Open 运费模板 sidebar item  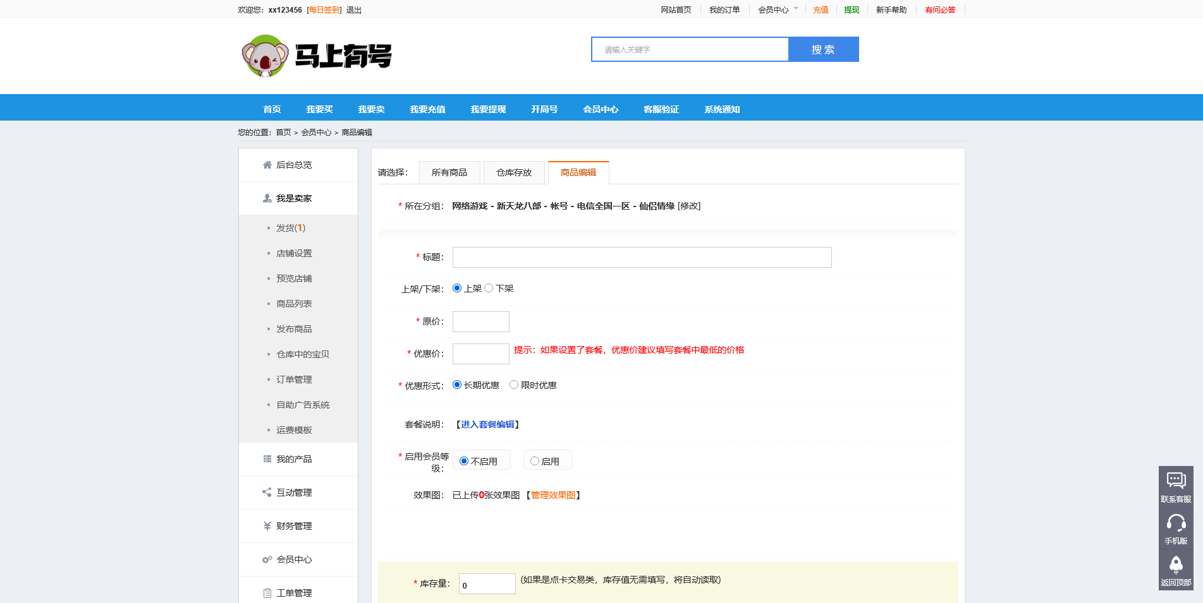tap(294, 430)
